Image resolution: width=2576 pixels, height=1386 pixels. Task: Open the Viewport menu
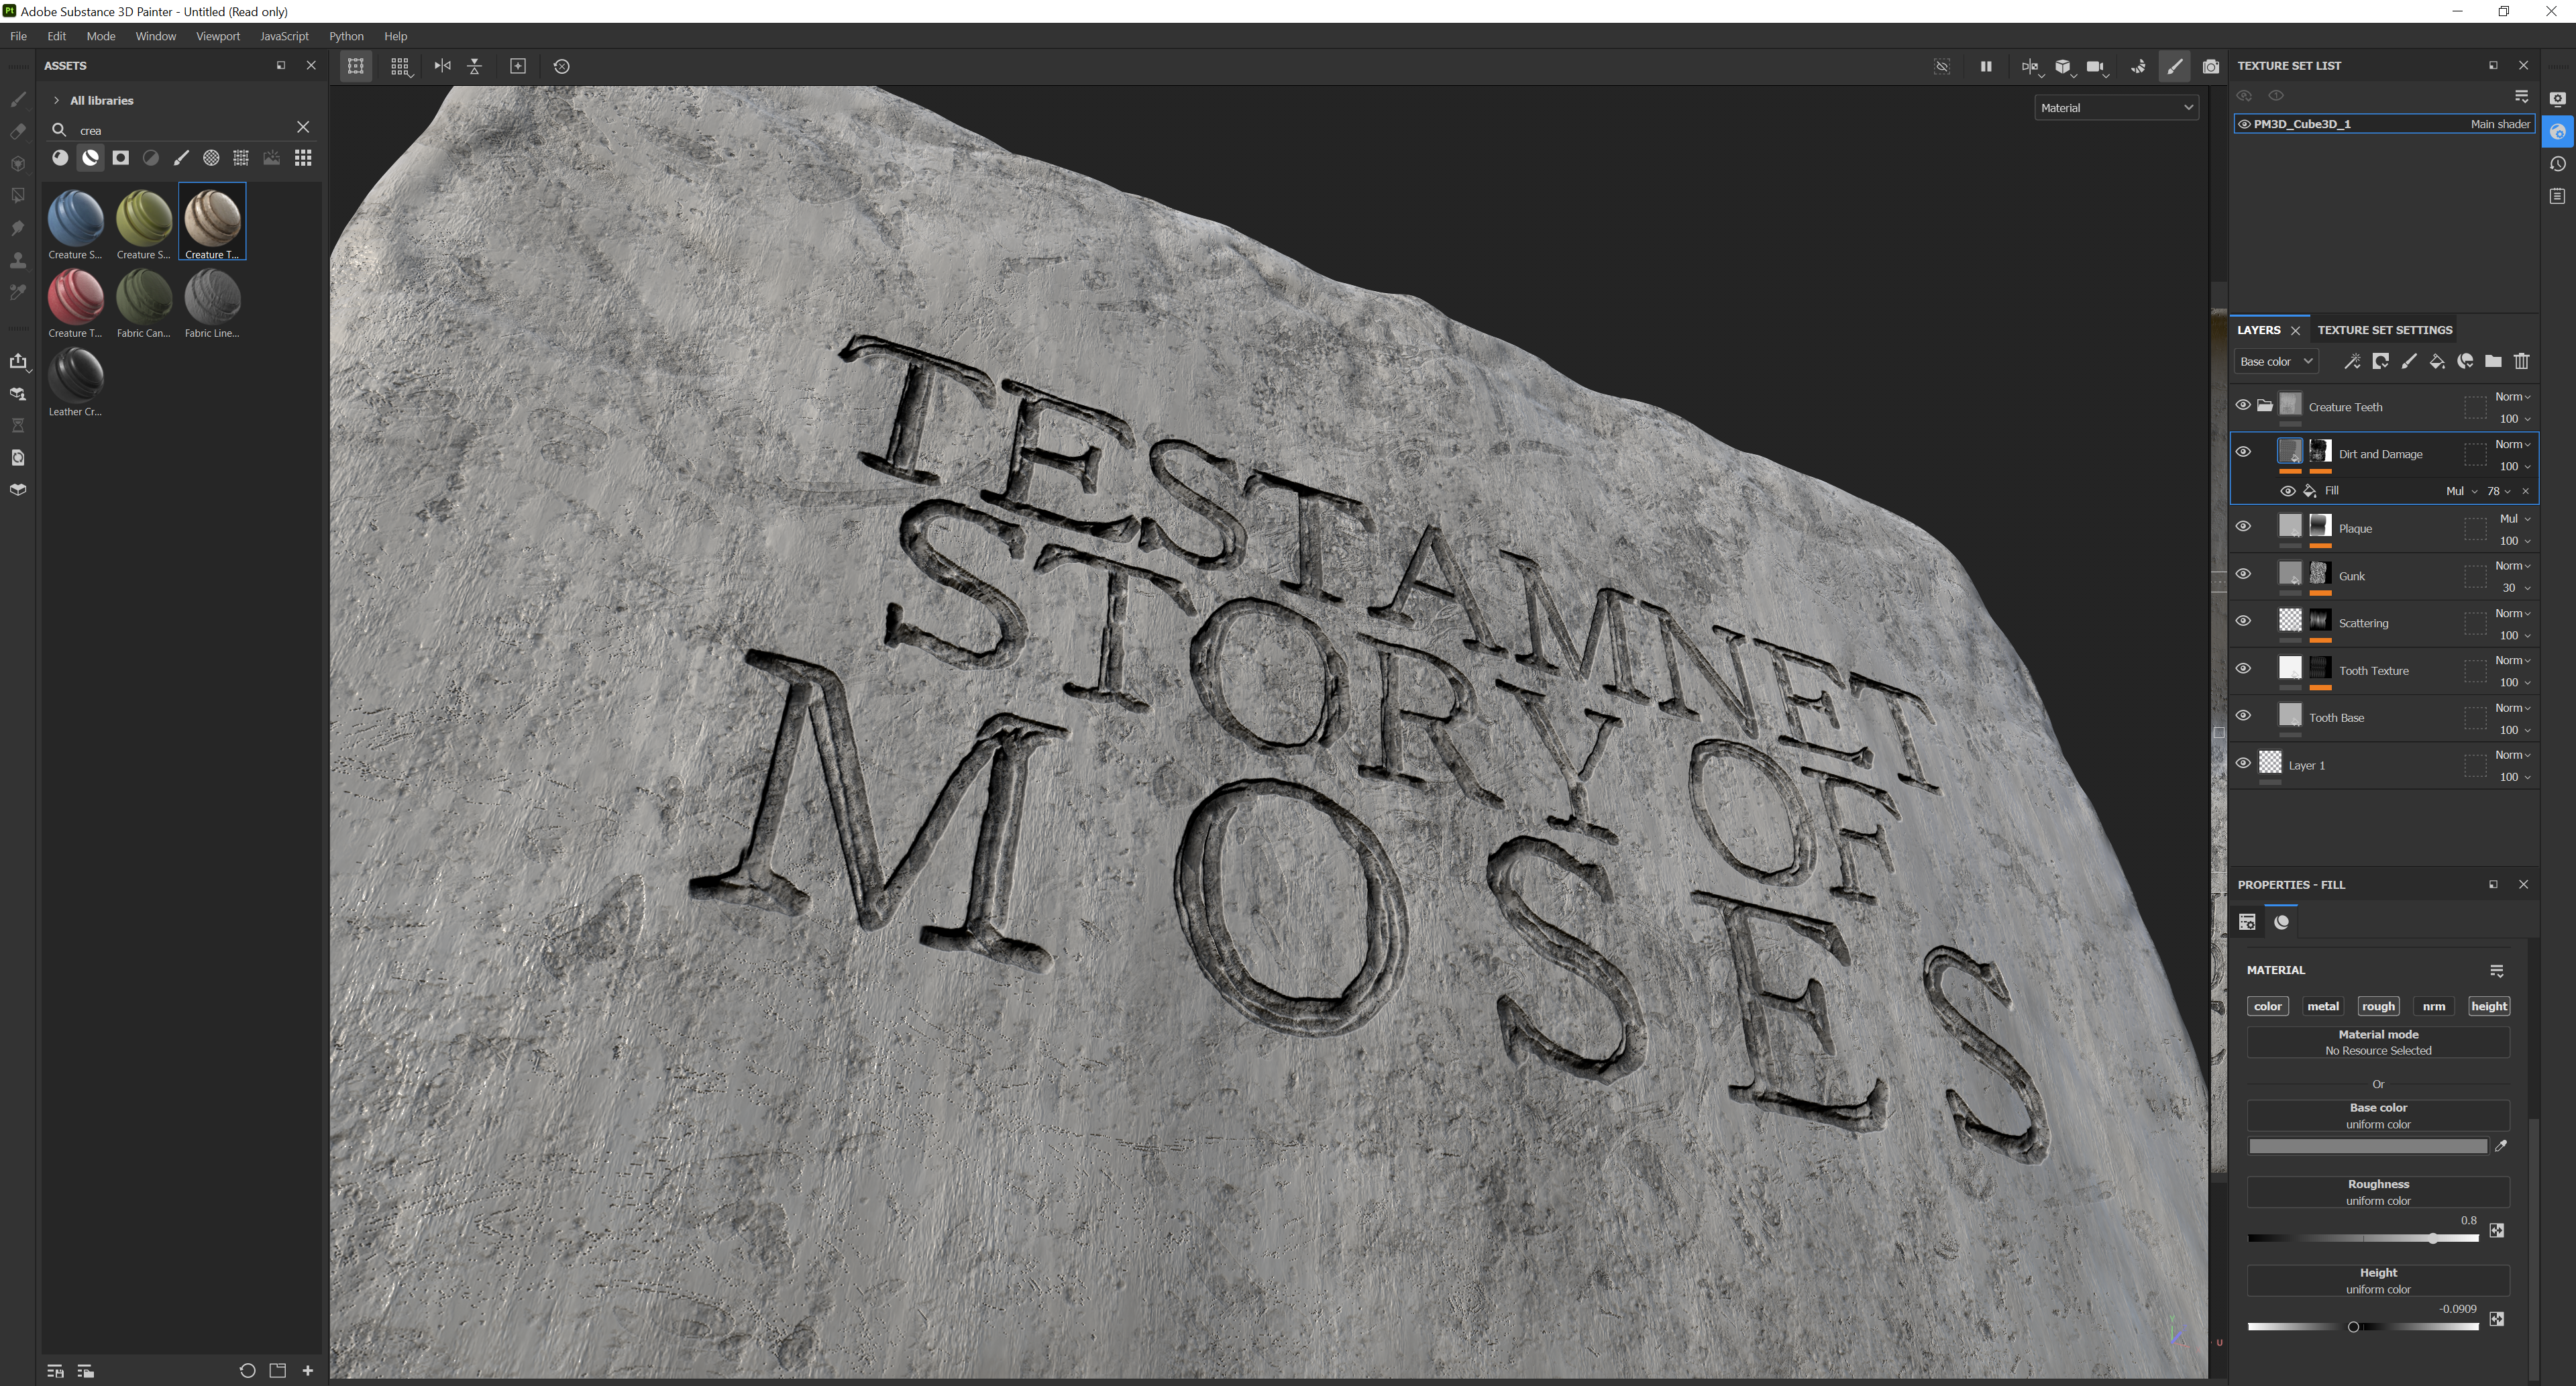(x=217, y=36)
